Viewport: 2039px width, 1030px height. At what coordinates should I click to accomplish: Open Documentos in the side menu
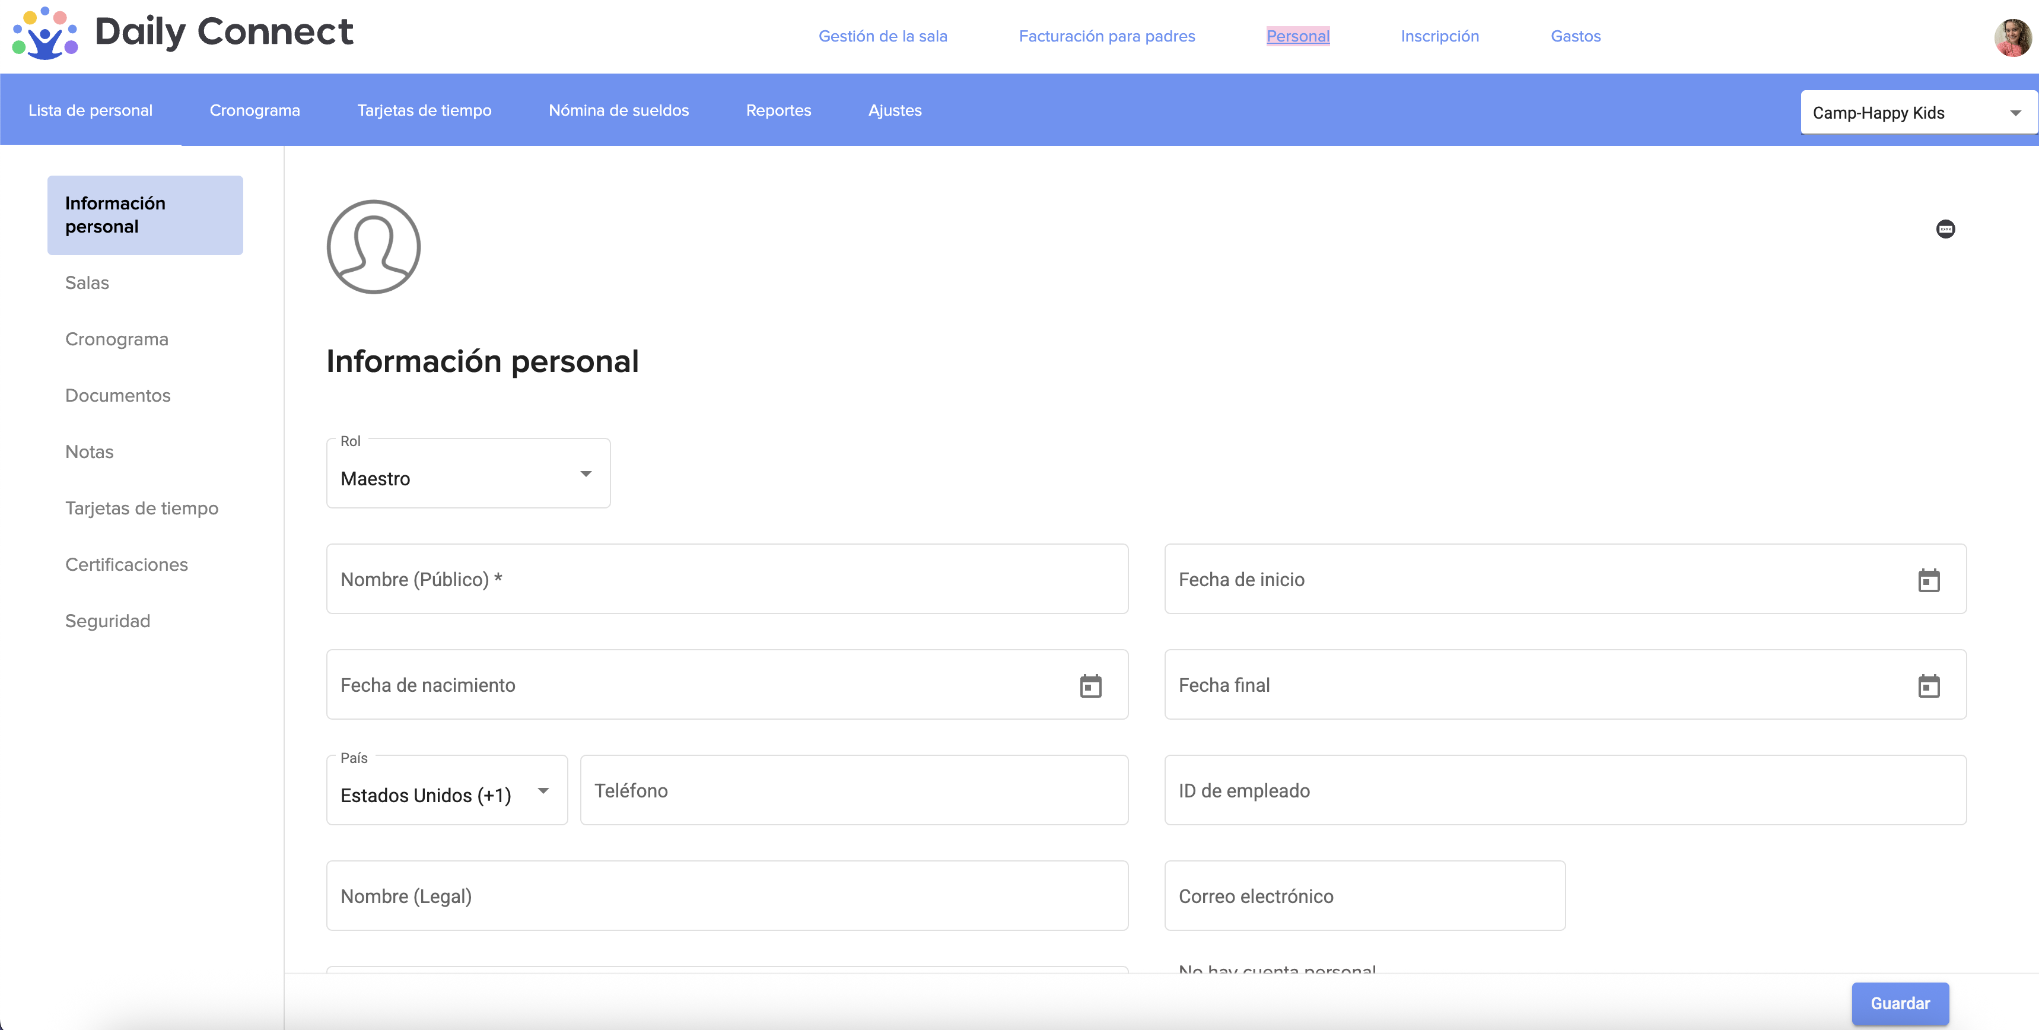coord(117,396)
